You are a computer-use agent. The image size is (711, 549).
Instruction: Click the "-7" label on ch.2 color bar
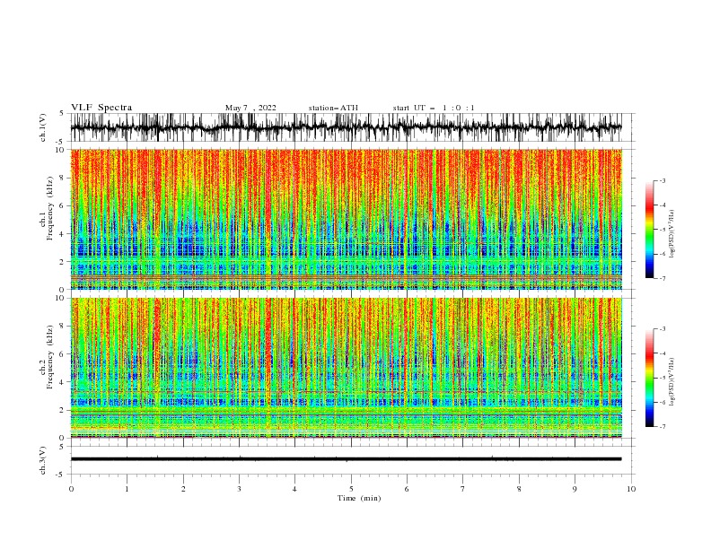(x=663, y=427)
